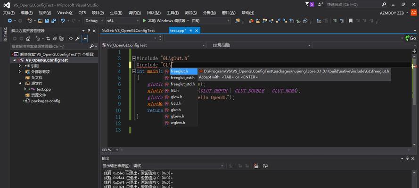Click the green Go button

tap(411, 38)
